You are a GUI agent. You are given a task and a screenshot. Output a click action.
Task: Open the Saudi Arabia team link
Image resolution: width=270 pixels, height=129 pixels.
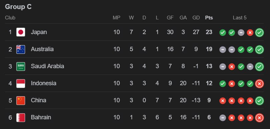47,66
